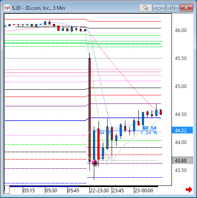The image size is (197, 198).
Task: Click the 22-23:30 time label
Action: (99, 191)
